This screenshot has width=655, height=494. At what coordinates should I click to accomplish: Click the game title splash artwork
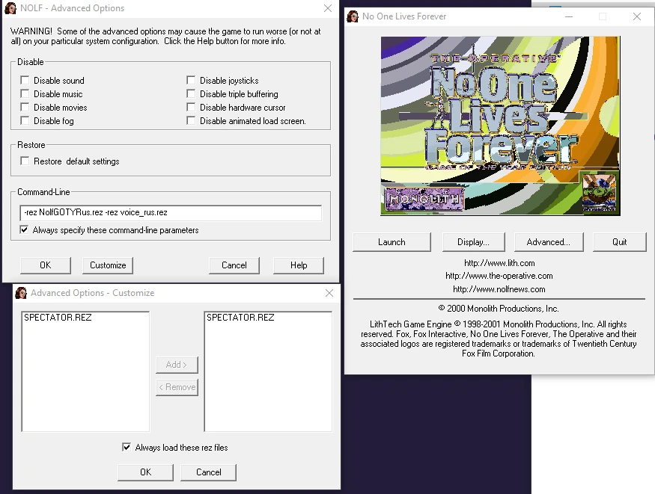(501, 126)
